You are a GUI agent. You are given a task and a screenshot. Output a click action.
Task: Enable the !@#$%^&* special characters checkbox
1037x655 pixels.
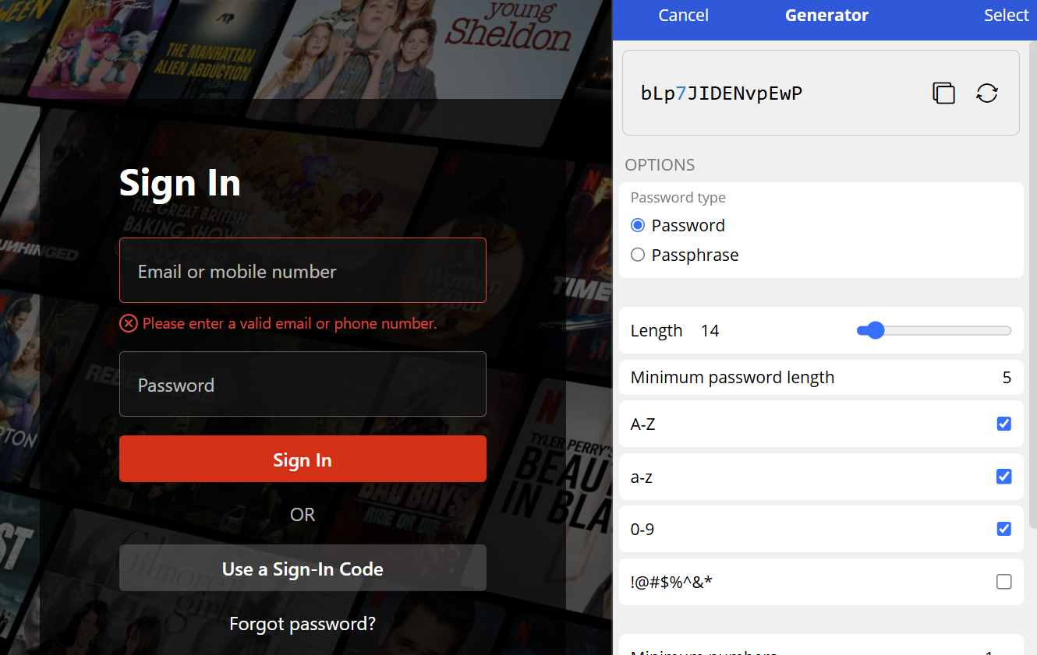point(1004,582)
